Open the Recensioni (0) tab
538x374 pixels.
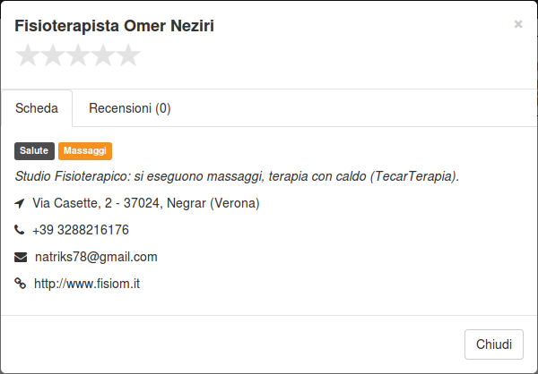(130, 108)
